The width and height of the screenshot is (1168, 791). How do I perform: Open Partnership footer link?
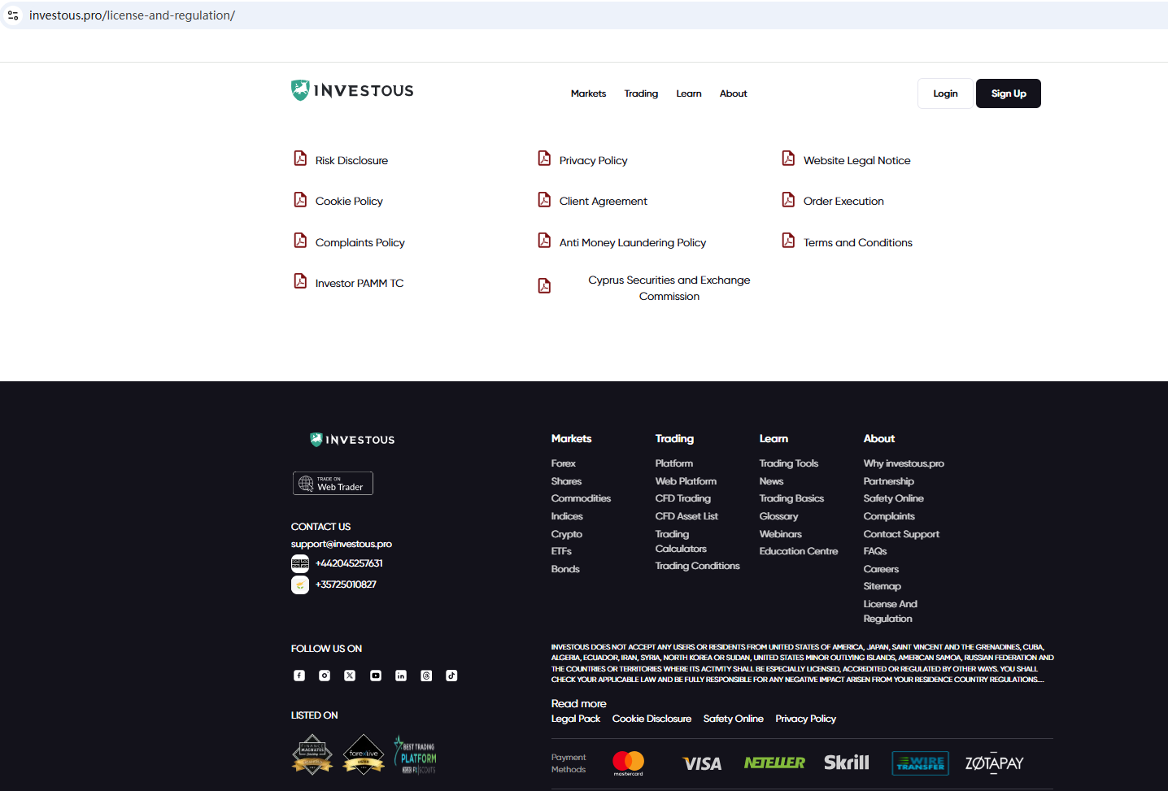pos(889,481)
